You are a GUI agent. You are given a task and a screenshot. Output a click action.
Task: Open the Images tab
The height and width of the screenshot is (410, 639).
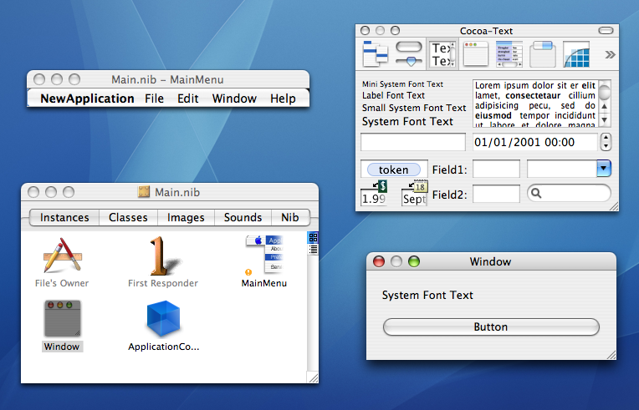click(x=186, y=218)
